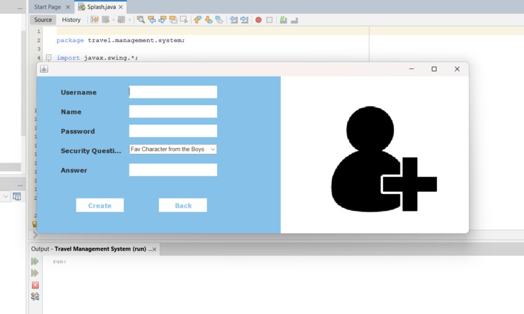Viewport: 524px width, 314px height.
Task: Click the left panel window layout icon
Action: [x=17, y=197]
